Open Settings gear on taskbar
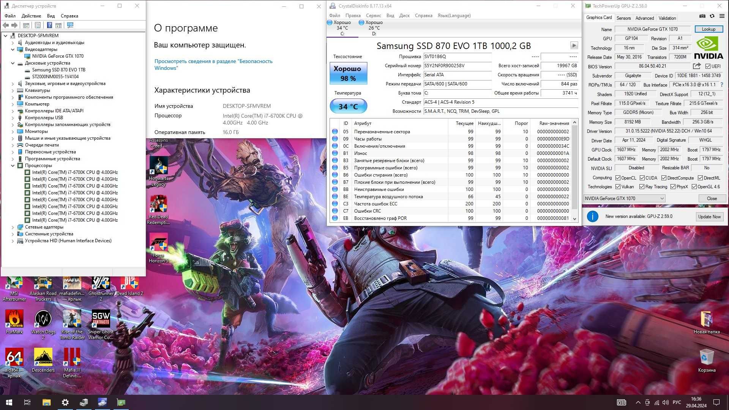 65,402
